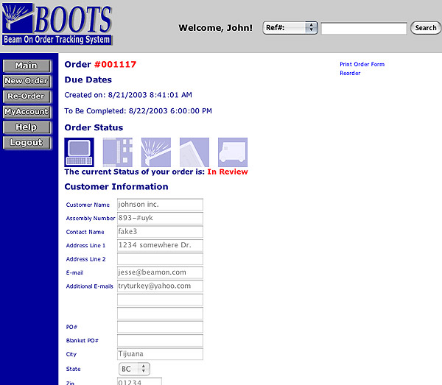Click the 'Customer Information' heading
This screenshot has width=442, height=385.
[x=116, y=187]
